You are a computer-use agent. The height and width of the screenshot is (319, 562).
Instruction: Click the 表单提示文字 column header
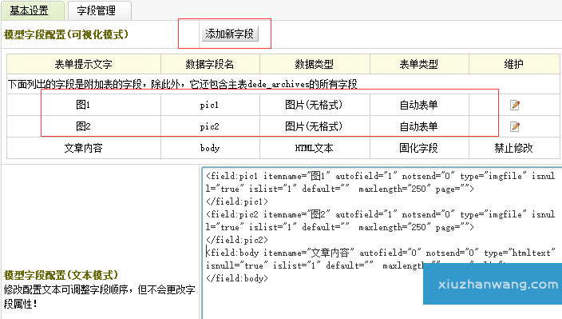coord(84,64)
